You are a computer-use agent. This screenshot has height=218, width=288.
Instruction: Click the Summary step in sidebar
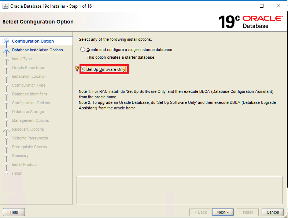(x=20, y=156)
